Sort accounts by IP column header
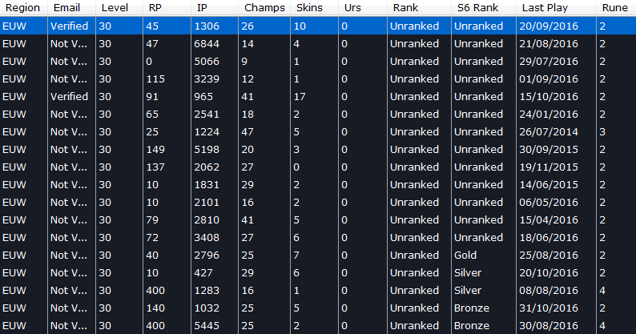The image size is (636, 334). coord(215,8)
